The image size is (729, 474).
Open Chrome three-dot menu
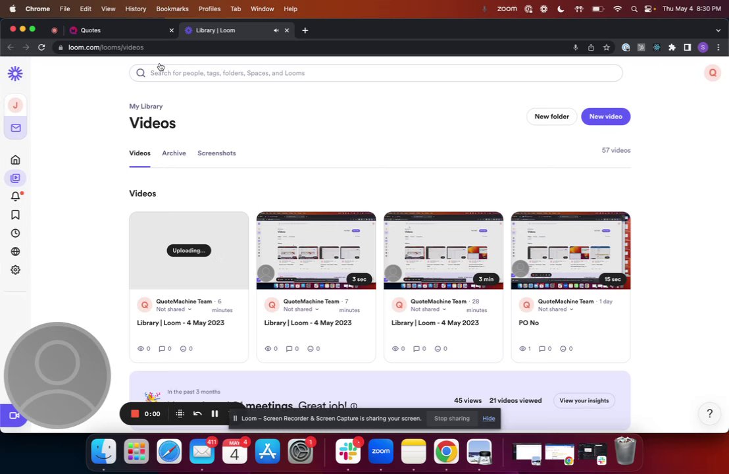point(718,47)
